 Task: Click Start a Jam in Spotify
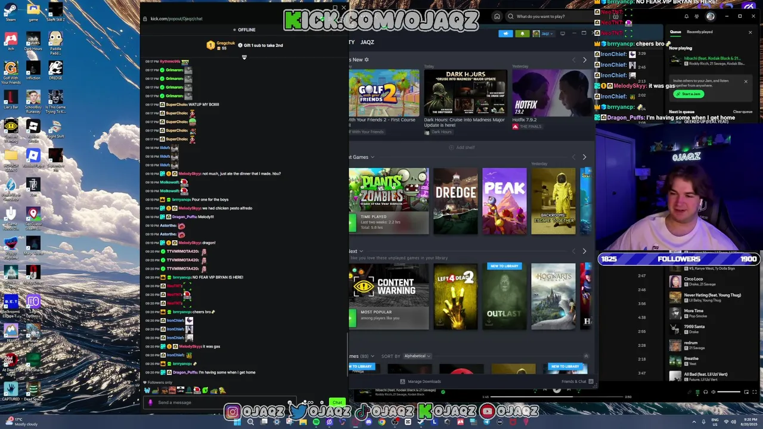[x=689, y=94]
